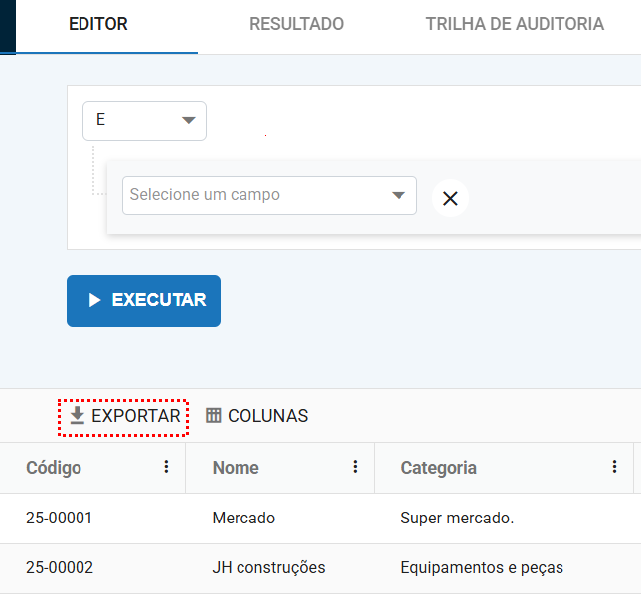Switch to the RESULTADO tab
641x594 pixels.
tap(296, 24)
